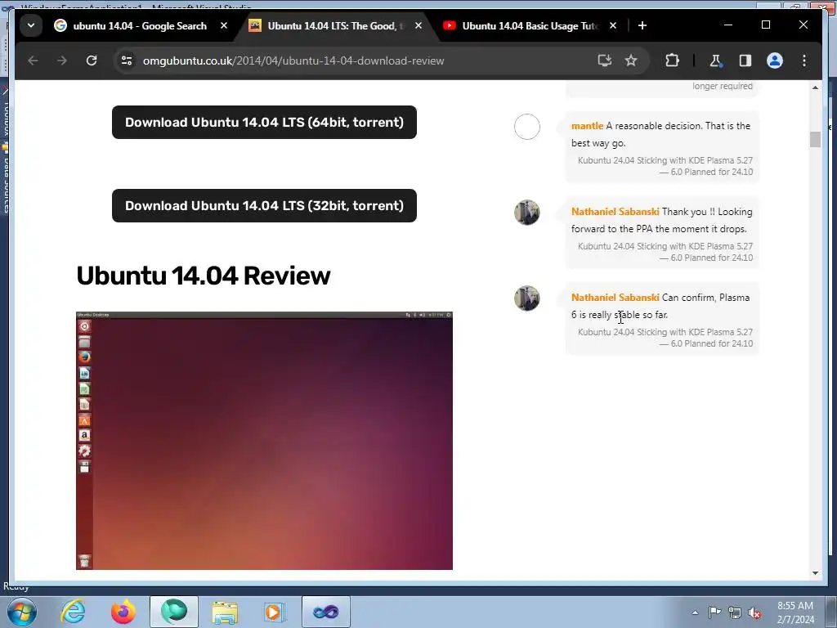The width and height of the screenshot is (837, 628).
Task: Open the clock showing 8:55 AM
Action: pyautogui.click(x=795, y=612)
